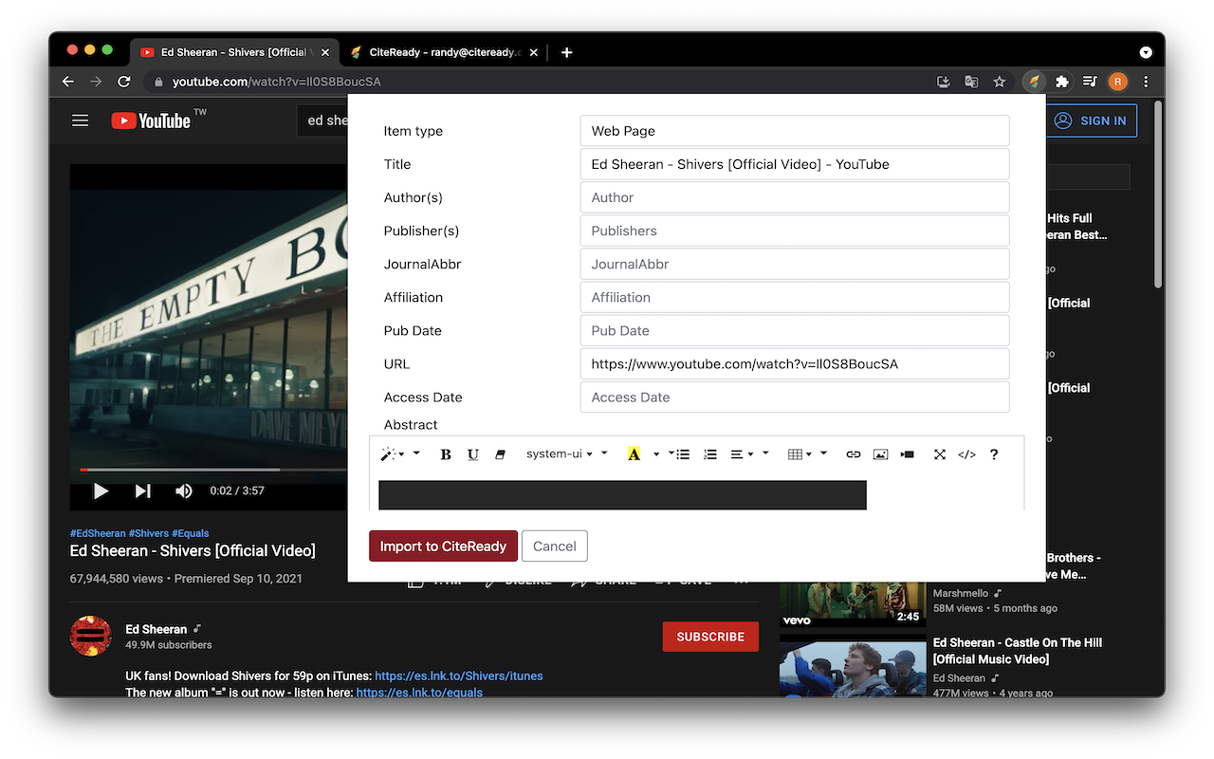Open the insert table grid menu
The height and width of the screenshot is (759, 1214).
[x=800, y=454]
